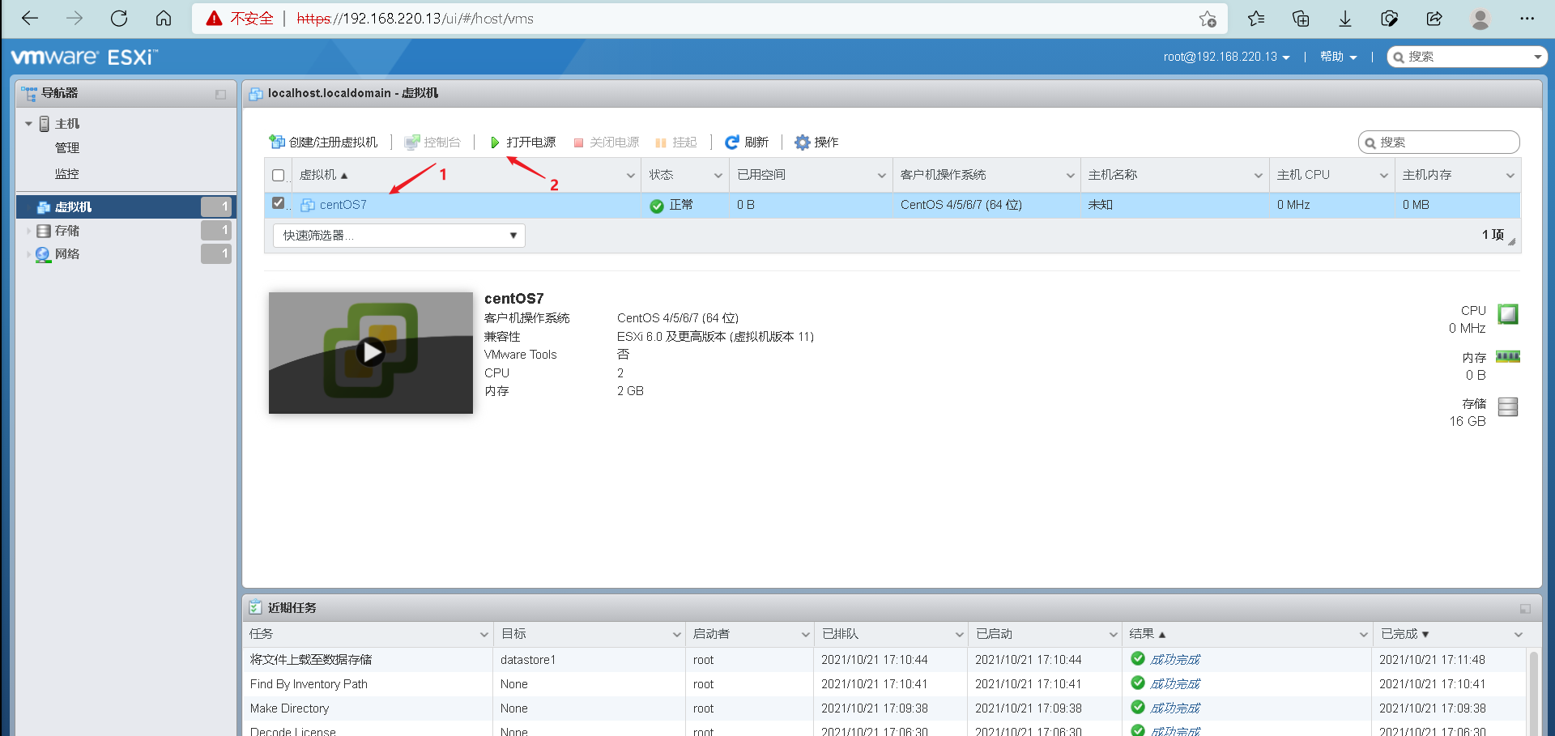Click 操作 actions button
This screenshot has width=1555, height=736.
tap(816, 143)
